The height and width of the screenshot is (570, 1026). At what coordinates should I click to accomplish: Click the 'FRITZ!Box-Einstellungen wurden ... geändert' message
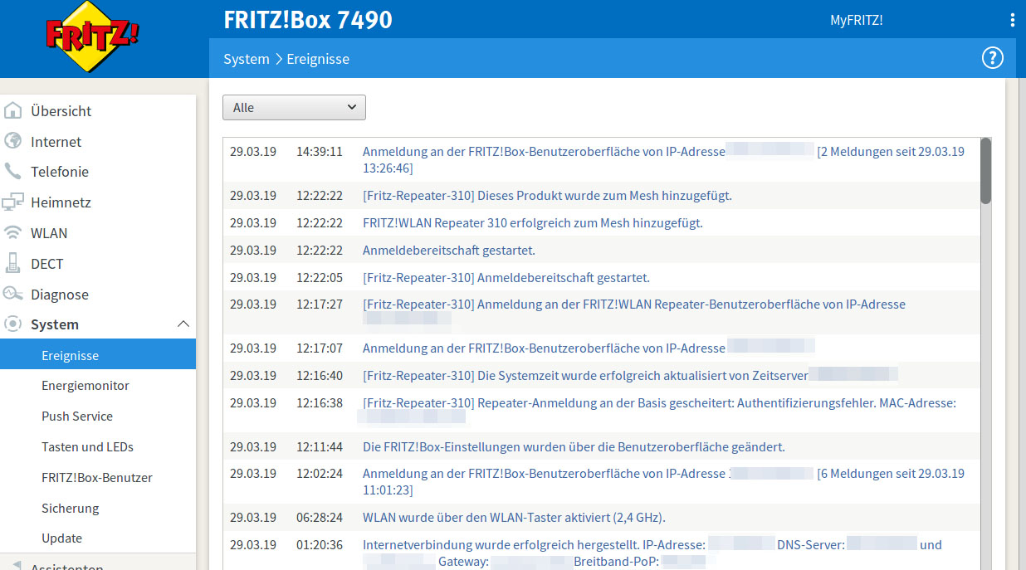(574, 447)
